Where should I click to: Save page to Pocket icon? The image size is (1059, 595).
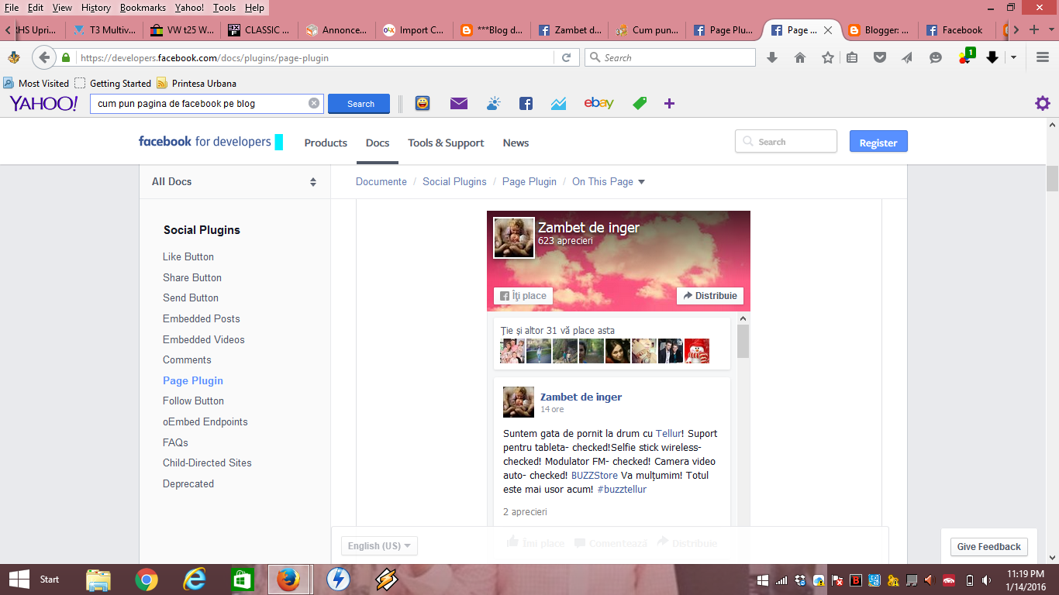[880, 57]
